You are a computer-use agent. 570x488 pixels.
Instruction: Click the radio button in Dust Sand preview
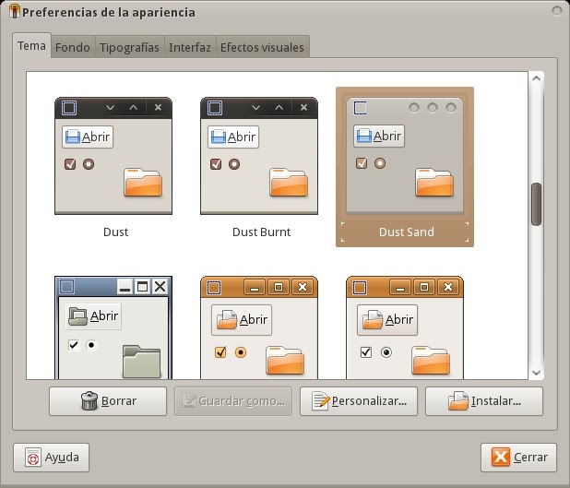click(380, 163)
